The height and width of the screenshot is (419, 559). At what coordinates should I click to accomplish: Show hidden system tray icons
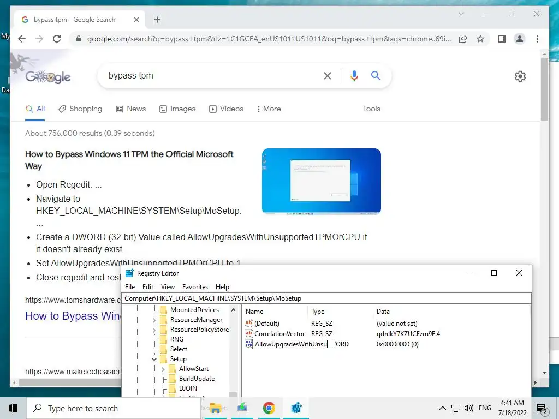442,408
